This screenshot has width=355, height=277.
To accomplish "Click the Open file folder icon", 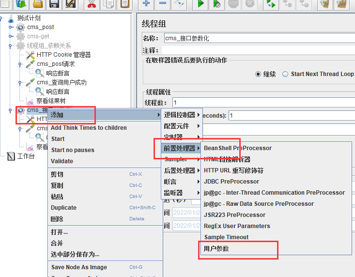I will click(x=38, y=4).
